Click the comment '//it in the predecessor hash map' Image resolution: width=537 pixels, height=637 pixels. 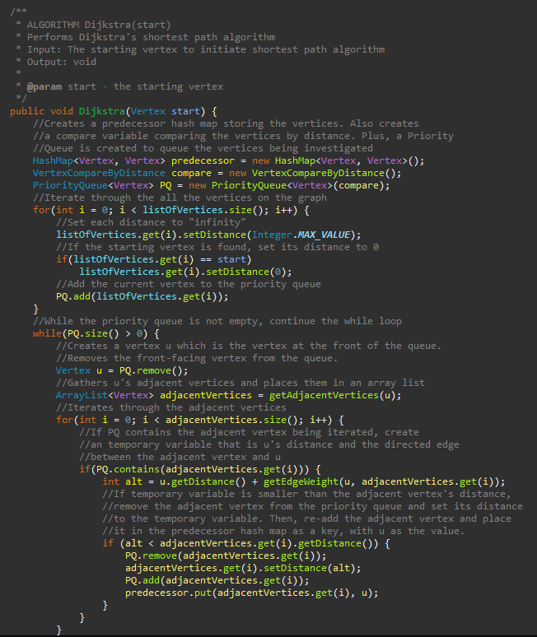click(x=283, y=531)
